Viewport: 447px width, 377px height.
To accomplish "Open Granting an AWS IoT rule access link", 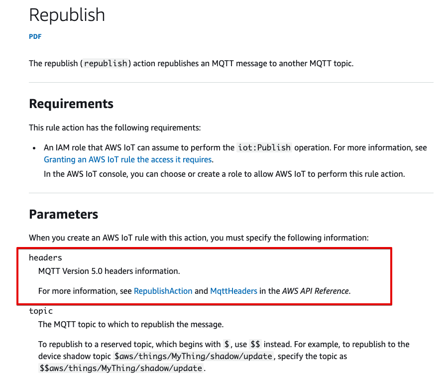I will [x=128, y=159].
